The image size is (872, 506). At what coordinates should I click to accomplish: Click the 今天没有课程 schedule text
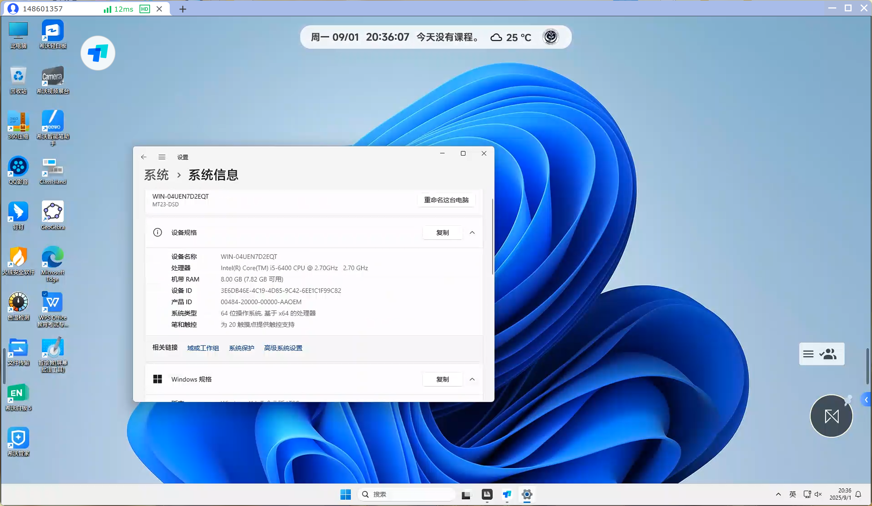pyautogui.click(x=447, y=37)
